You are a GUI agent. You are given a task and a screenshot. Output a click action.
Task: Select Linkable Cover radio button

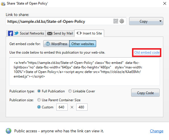[x=70, y=91]
